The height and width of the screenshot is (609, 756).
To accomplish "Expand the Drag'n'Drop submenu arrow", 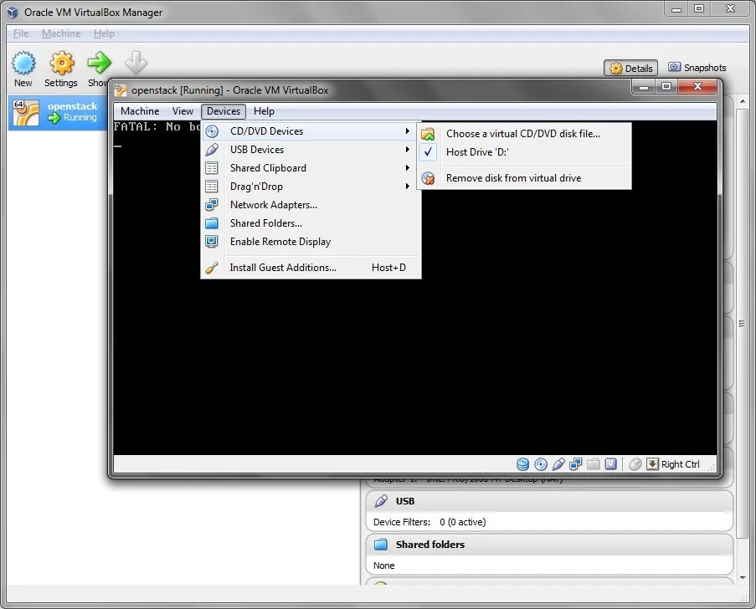I will [x=408, y=186].
